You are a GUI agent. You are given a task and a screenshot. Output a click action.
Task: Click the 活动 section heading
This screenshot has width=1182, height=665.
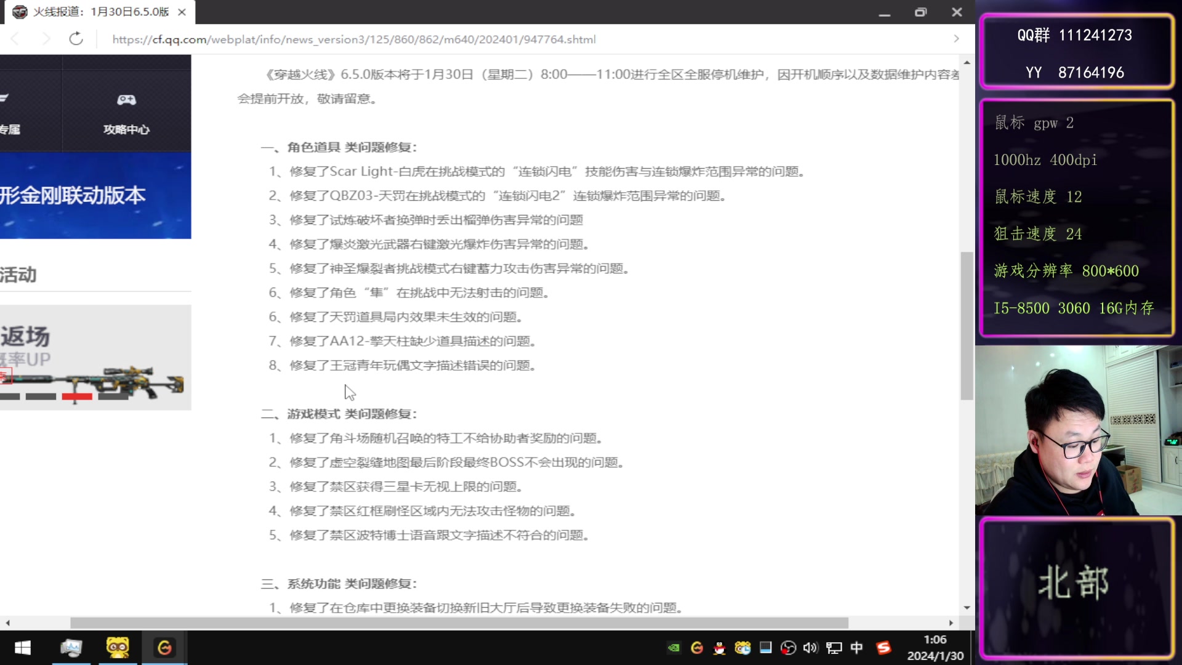(18, 275)
